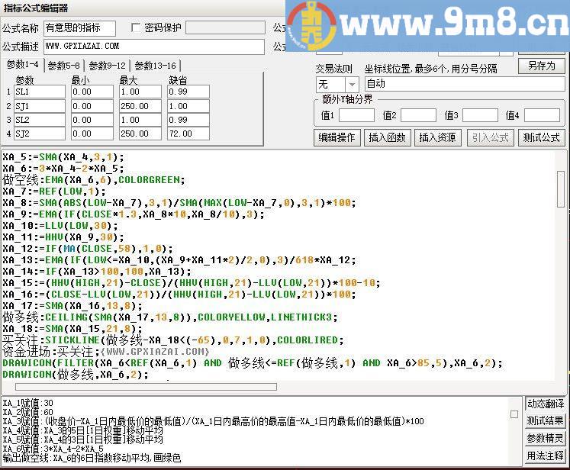Select the 测试结果 button
Image resolution: width=570 pixels, height=470 pixels.
point(546,421)
